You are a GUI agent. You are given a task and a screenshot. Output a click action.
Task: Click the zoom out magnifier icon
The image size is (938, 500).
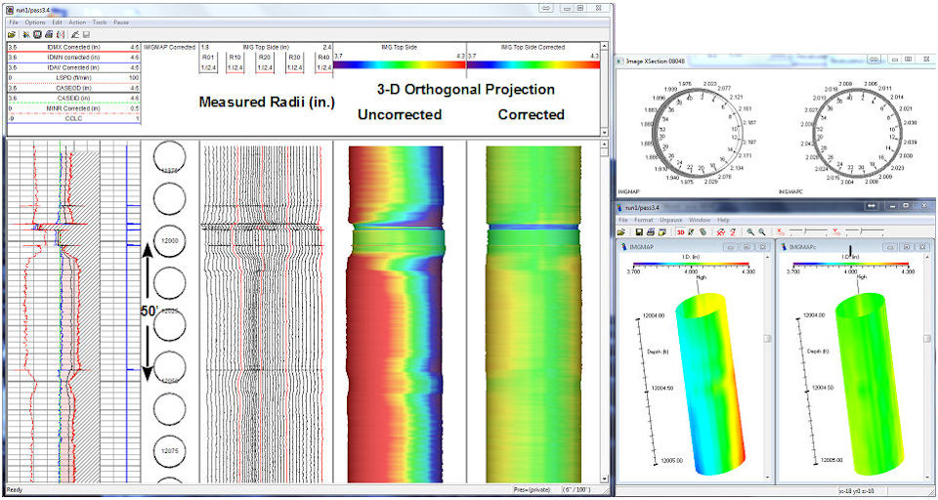[761, 232]
